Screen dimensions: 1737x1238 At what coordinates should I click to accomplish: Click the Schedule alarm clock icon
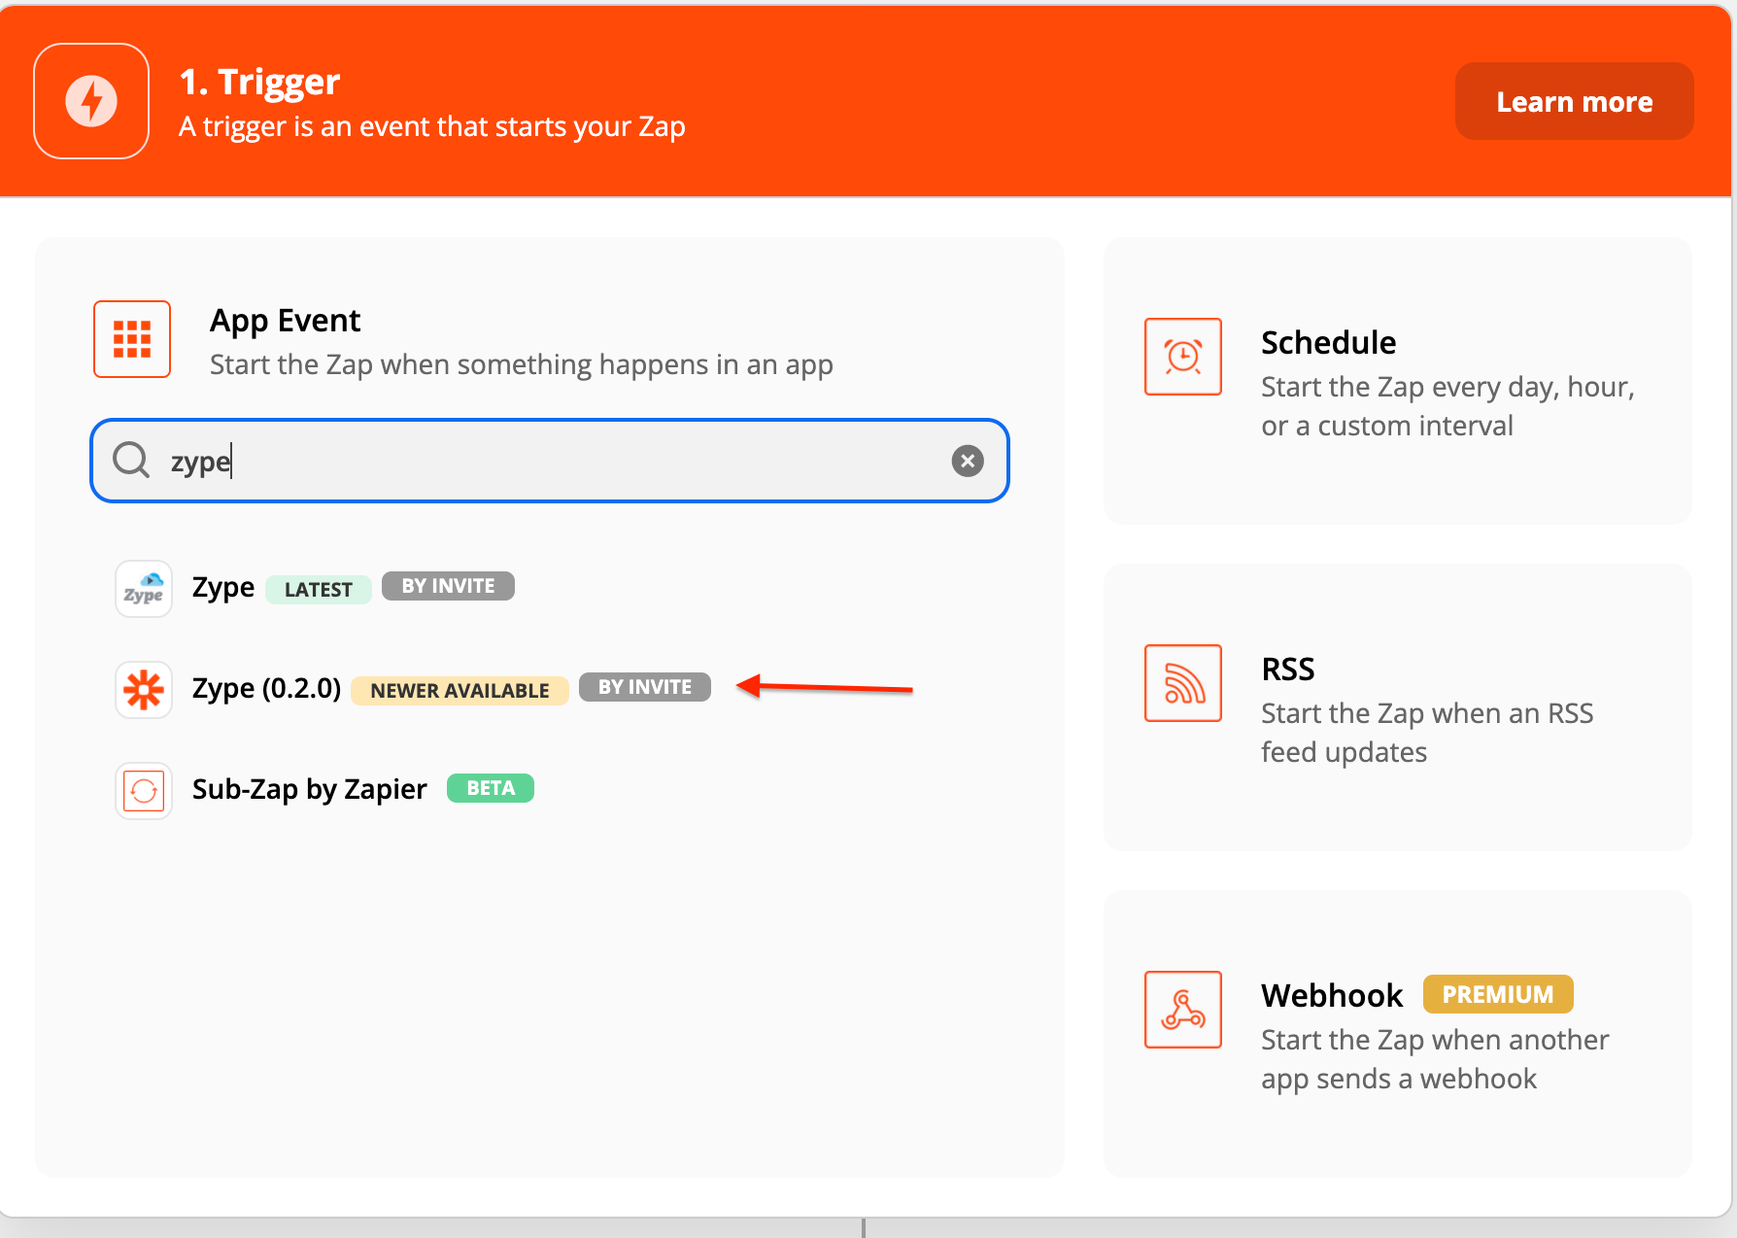1183,357
